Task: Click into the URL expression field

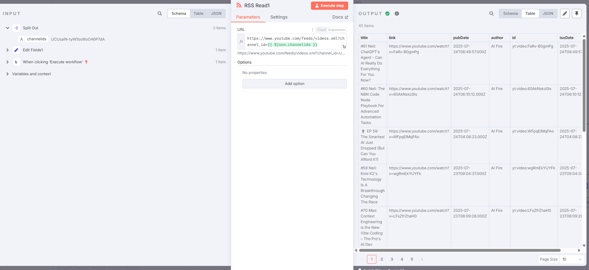Action: [x=296, y=42]
